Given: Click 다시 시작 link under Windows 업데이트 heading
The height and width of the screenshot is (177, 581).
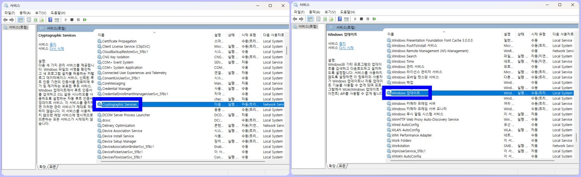Looking at the screenshot, I should click(x=346, y=48).
